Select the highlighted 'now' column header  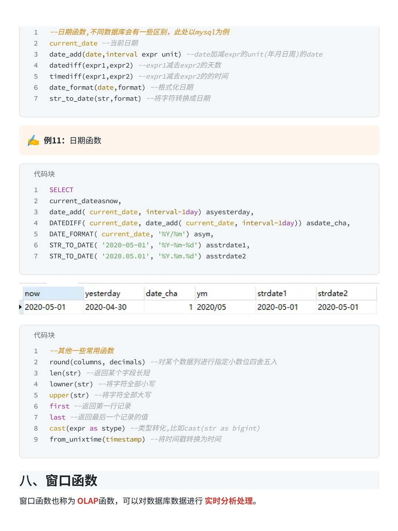(32, 293)
